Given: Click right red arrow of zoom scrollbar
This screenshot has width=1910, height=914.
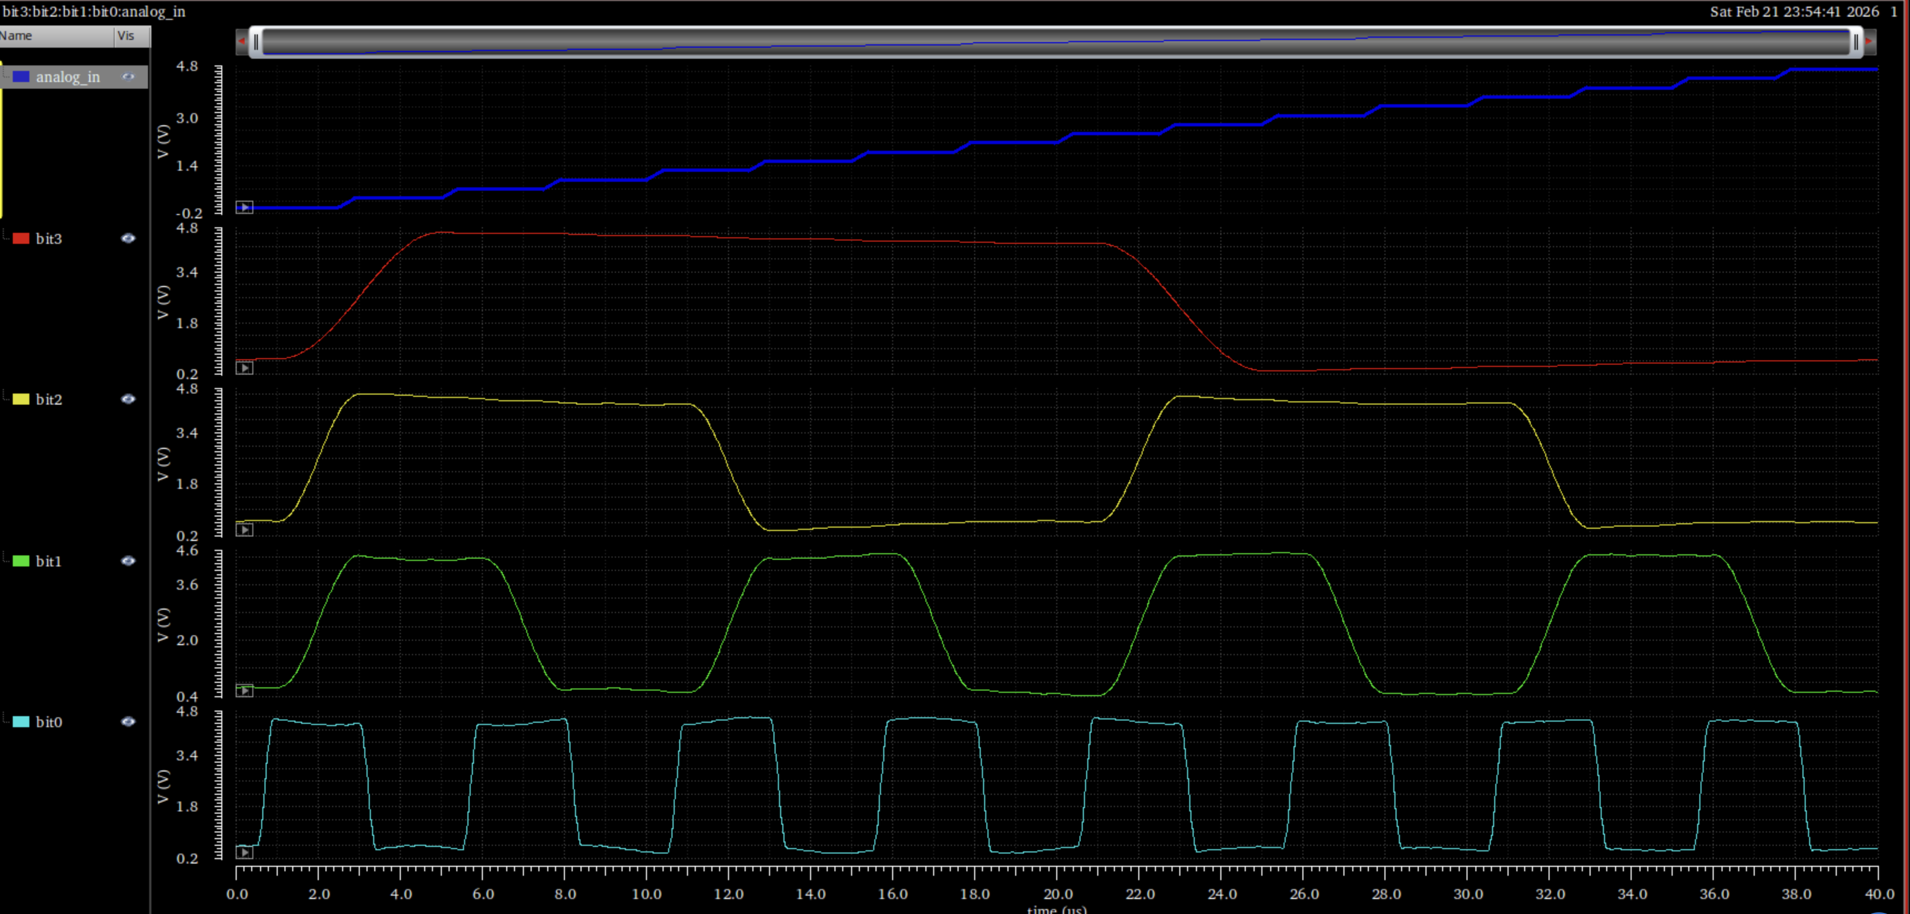Looking at the screenshot, I should (x=1869, y=42).
